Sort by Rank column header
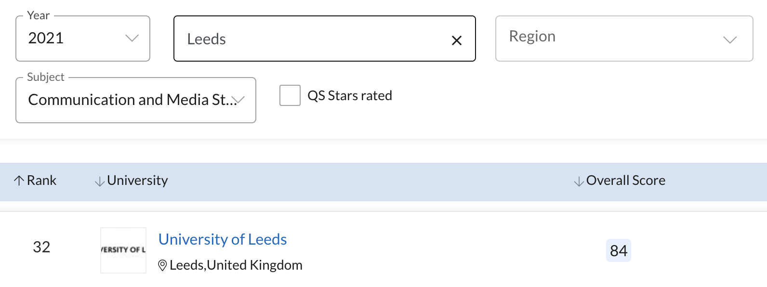767x287 pixels. click(41, 181)
